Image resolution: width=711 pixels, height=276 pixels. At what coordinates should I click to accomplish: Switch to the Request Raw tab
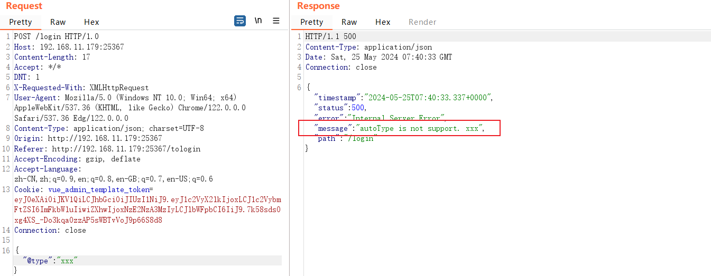tap(58, 22)
